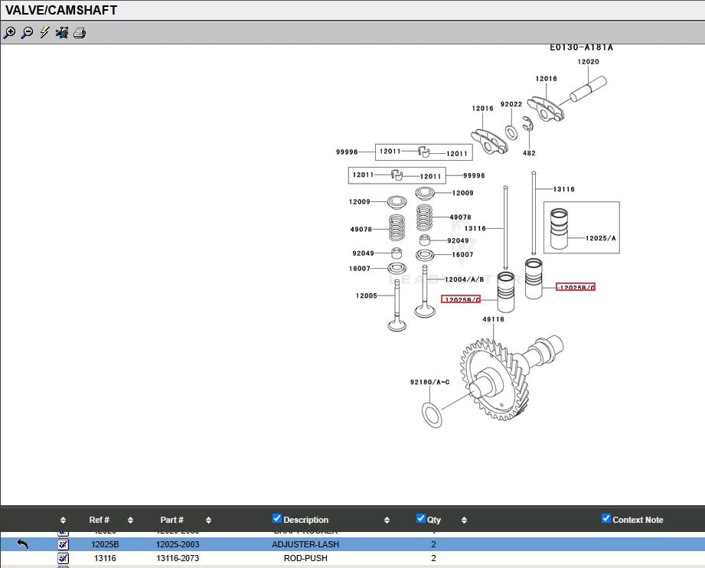Select the ROD-PUSH 13116 table row

tap(305, 558)
